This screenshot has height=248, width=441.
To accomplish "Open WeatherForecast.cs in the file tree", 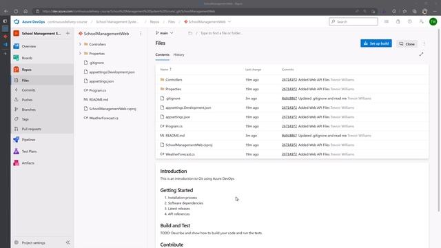I will pyautogui.click(x=103, y=118).
